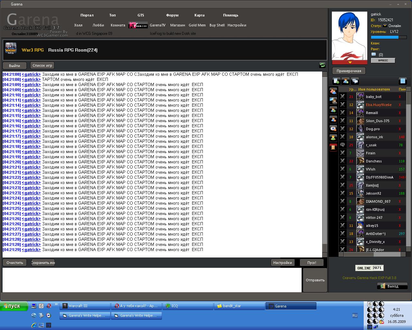The height and width of the screenshot is (330, 412).
Task: Click the Выйти button
Action: [14, 65]
